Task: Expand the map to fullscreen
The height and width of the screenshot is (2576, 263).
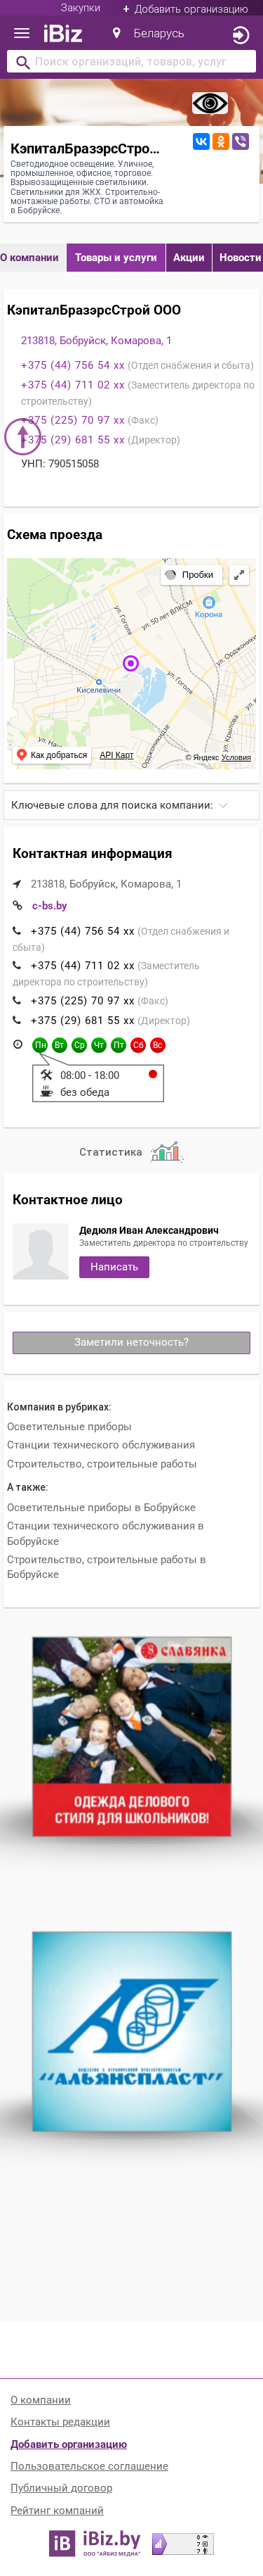Action: [239, 575]
